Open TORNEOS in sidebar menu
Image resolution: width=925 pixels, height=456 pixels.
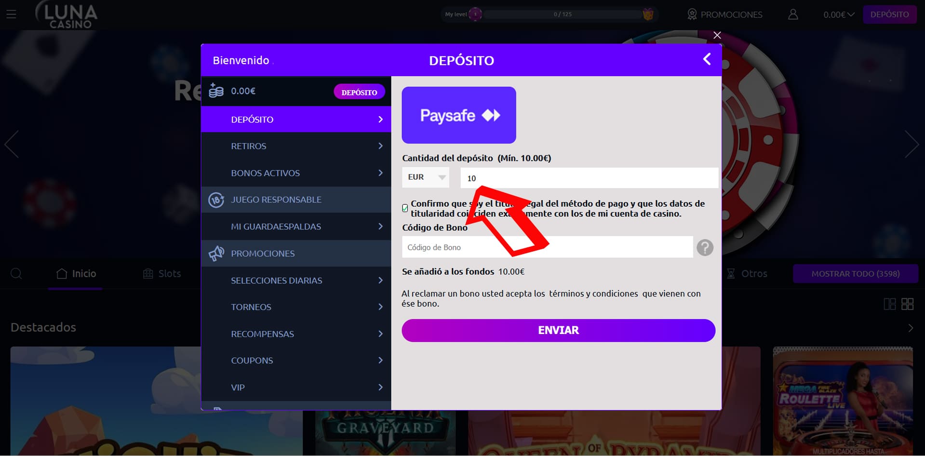click(296, 307)
